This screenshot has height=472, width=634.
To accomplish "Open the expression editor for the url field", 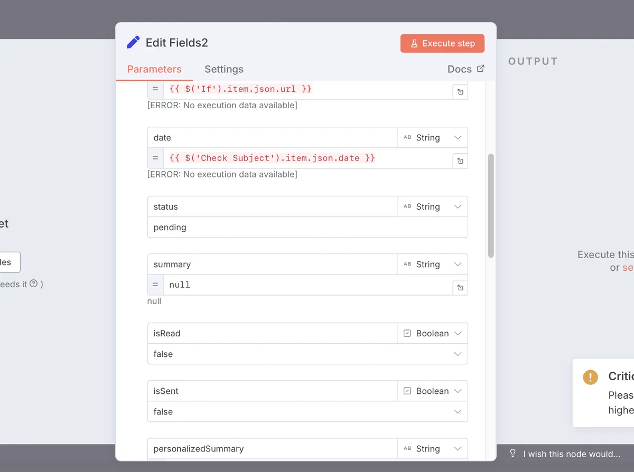I will 460,92.
